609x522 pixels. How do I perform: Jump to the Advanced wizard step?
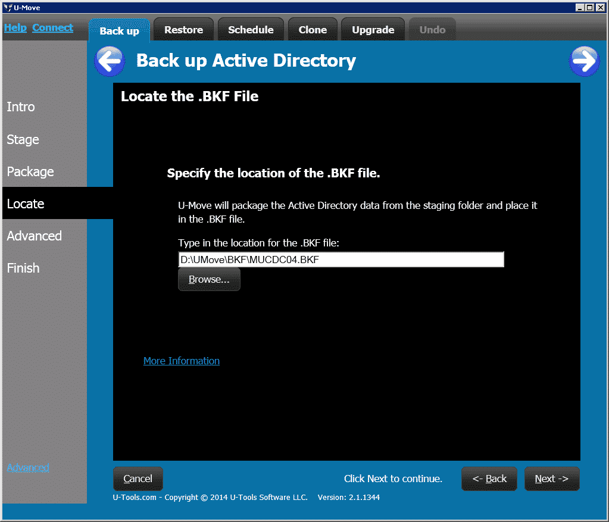(x=34, y=236)
